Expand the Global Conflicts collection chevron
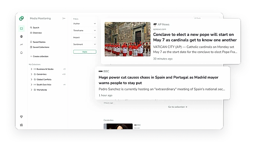The width and height of the screenshot is (256, 142). (31, 79)
